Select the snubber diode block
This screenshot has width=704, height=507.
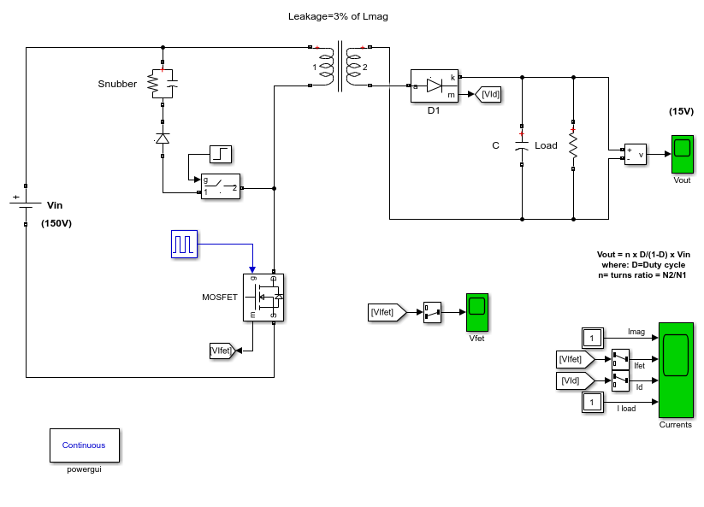(163, 139)
